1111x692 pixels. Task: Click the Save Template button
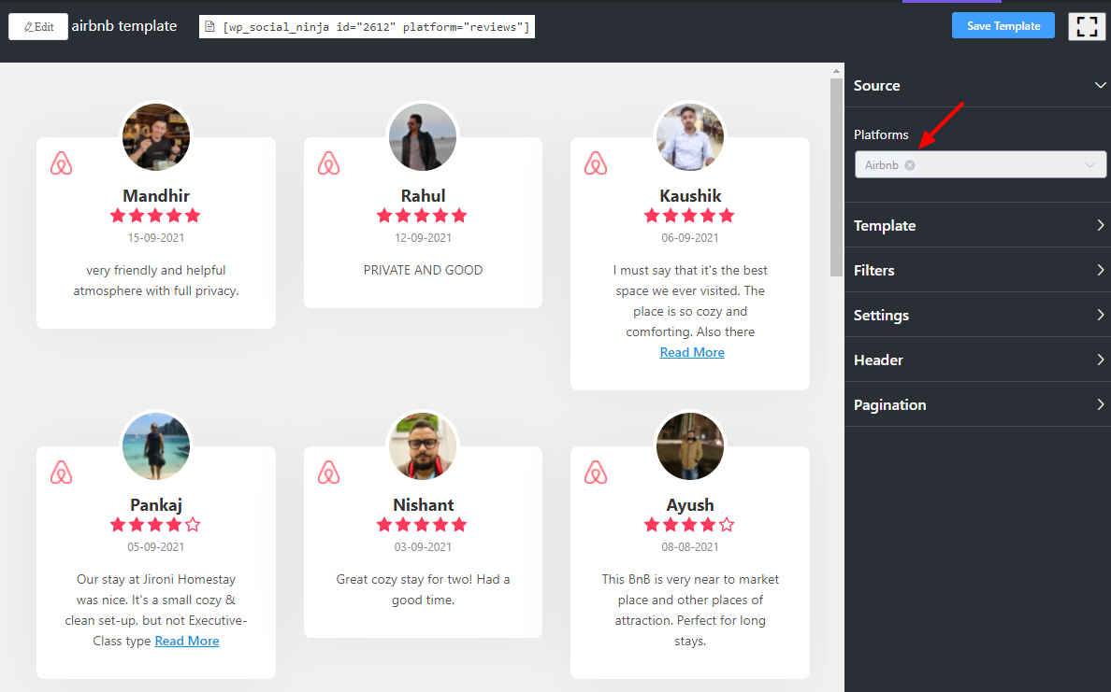(1003, 25)
